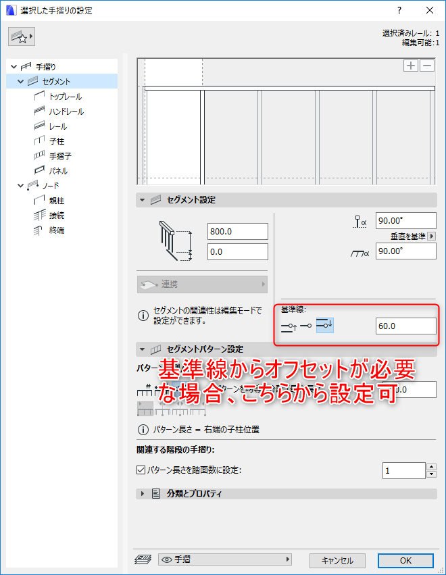The width and height of the screenshot is (446, 575).
Task: Confirm settings with the OK button
Action: (x=405, y=560)
